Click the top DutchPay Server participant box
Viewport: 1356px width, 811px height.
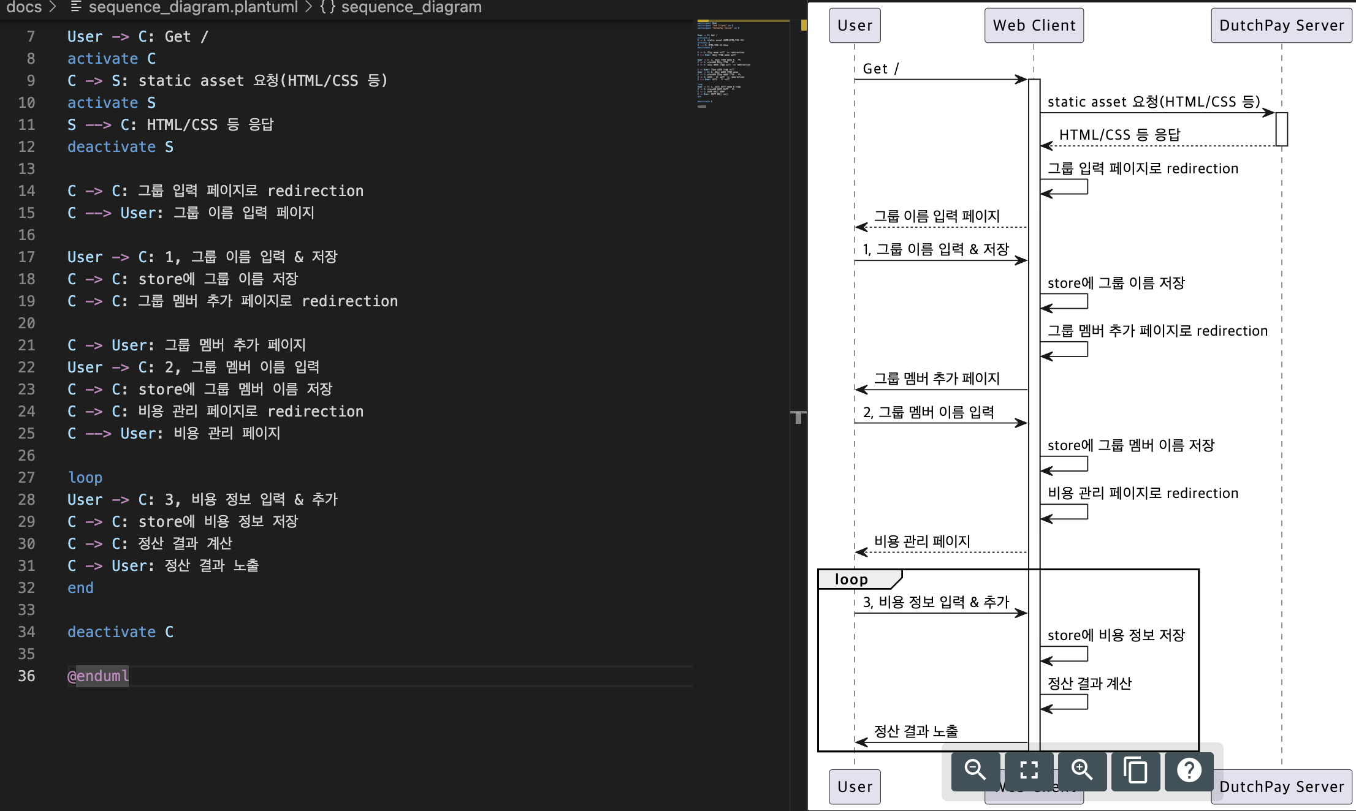[x=1281, y=25]
